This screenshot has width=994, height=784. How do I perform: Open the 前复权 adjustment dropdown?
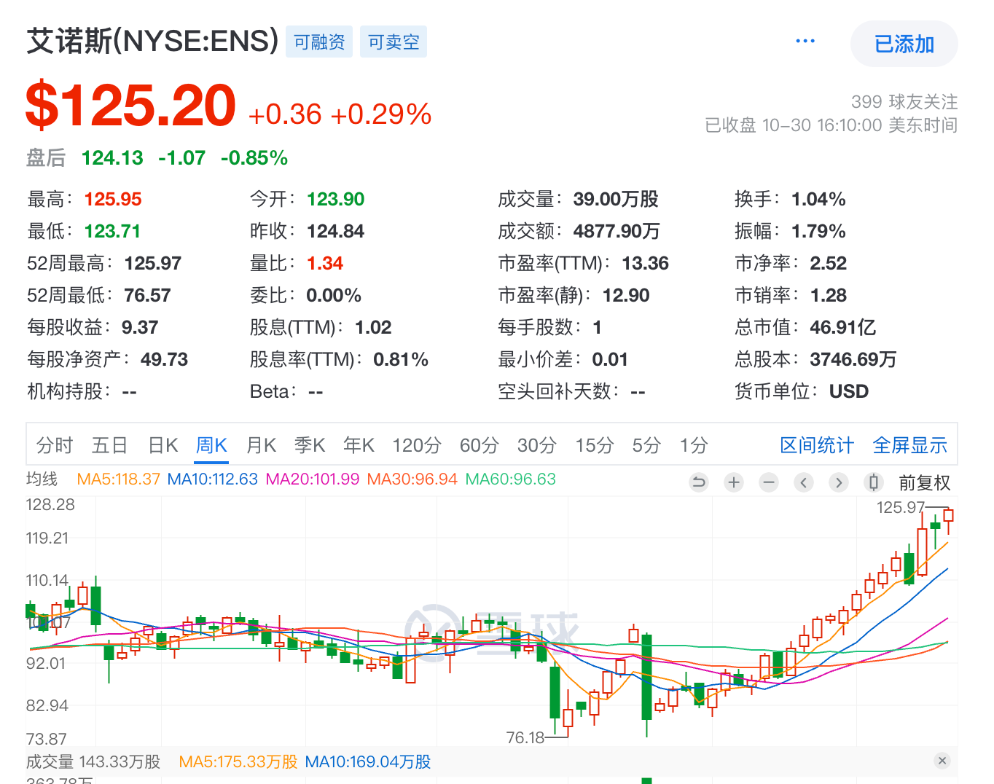click(x=924, y=483)
